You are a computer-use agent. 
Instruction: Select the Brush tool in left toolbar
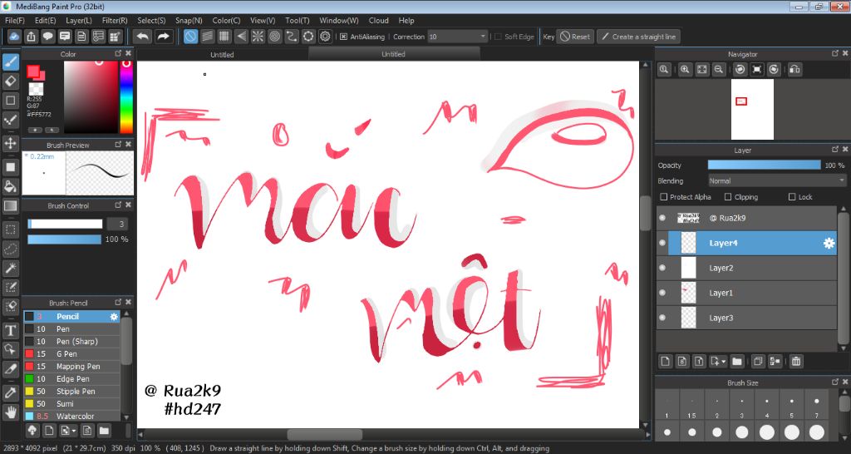point(10,62)
